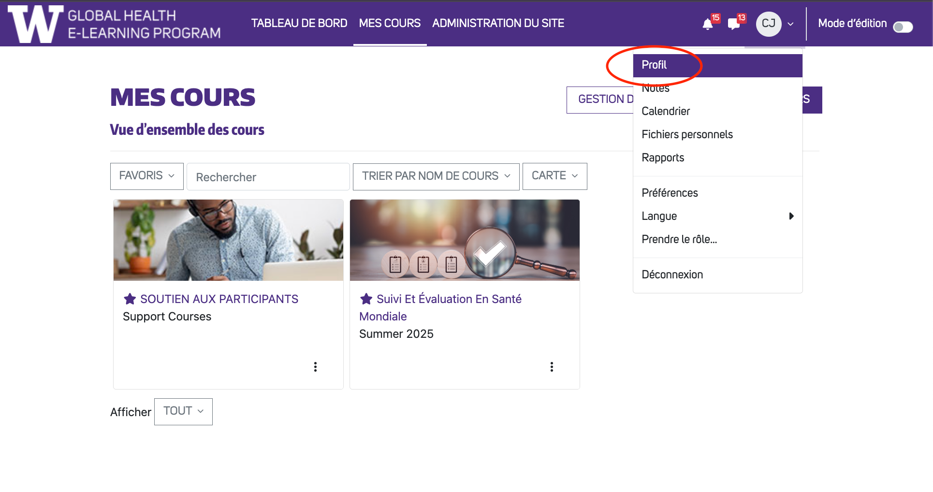933x492 pixels.
Task: Open the Trier par nom de cours dropdown
Action: [x=436, y=176]
